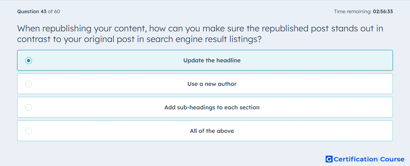Image resolution: width=410 pixels, height=166 pixels.
Task: Select the "Update the headline" radio button
Action: click(29, 61)
